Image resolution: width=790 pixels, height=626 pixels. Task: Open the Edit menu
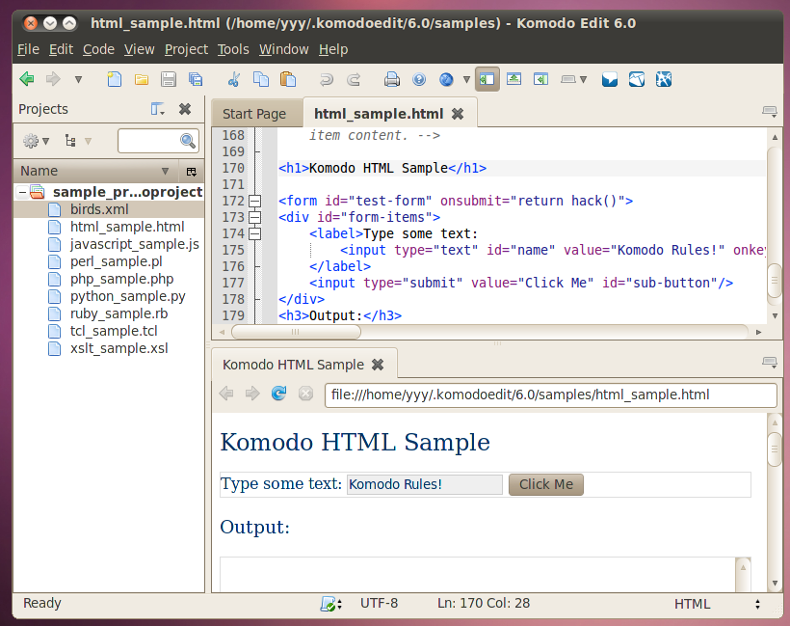pos(61,49)
